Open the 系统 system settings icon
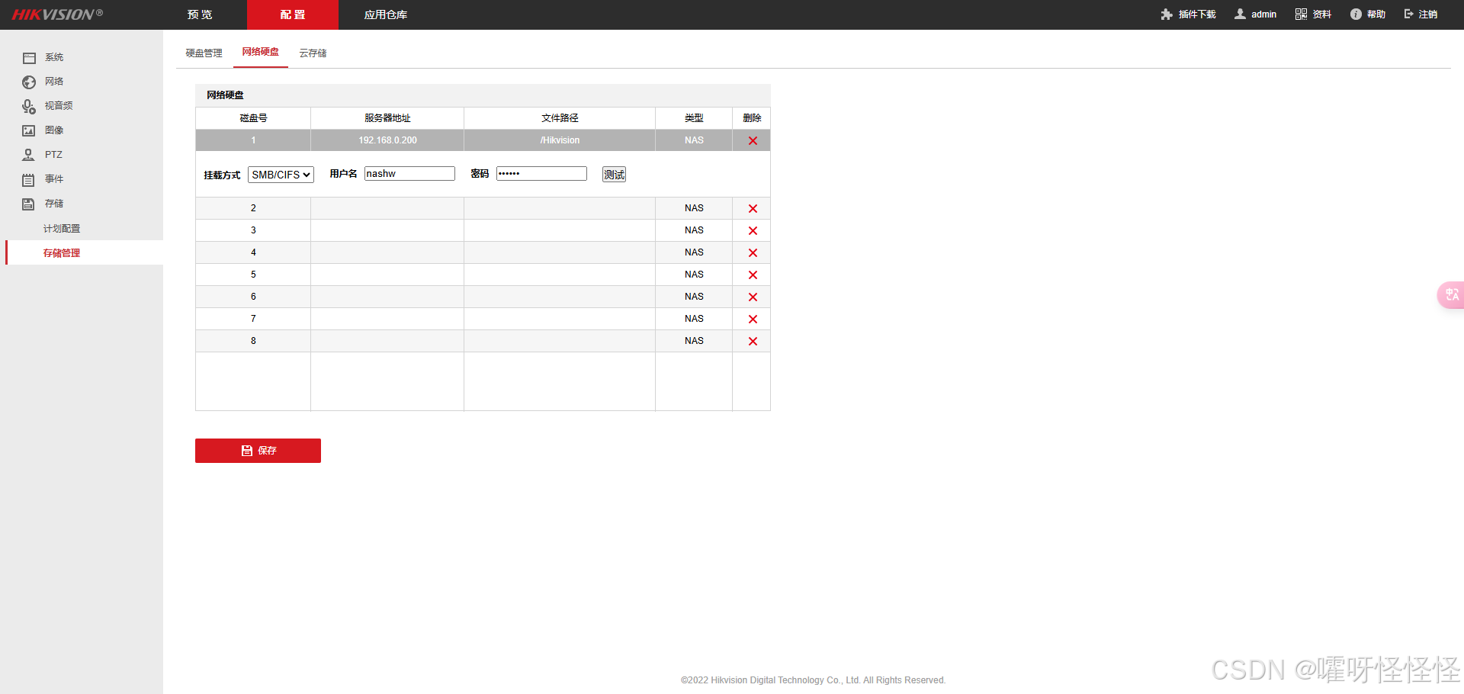The width and height of the screenshot is (1464, 694). pyautogui.click(x=29, y=58)
